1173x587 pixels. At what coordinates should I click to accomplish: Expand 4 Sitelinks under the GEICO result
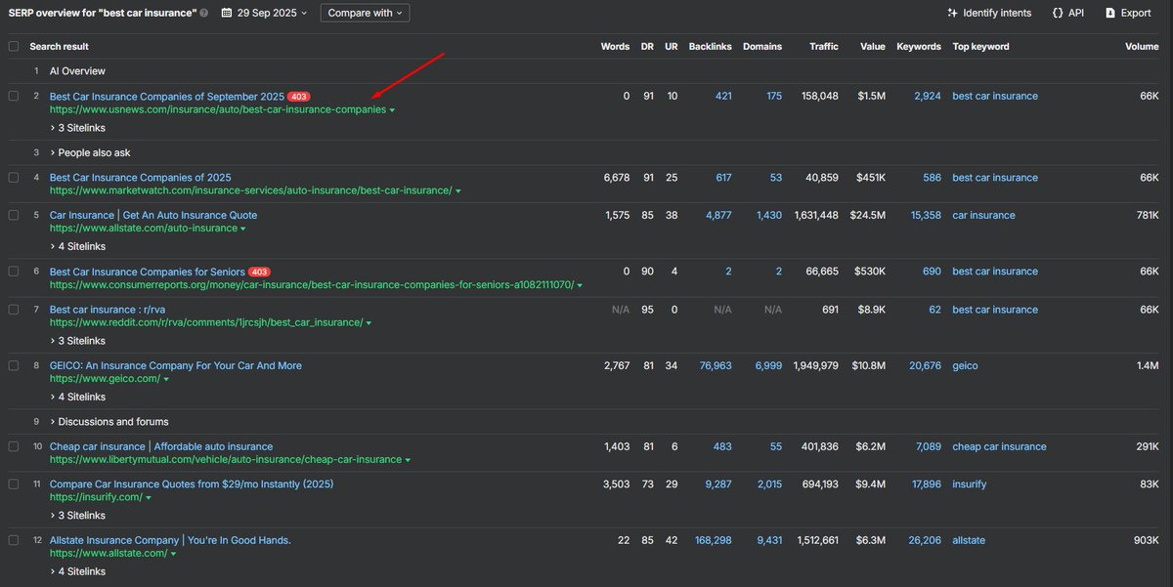pos(77,397)
